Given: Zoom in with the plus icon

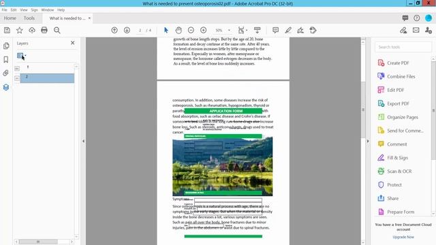Looking at the screenshot, I should coord(203,30).
